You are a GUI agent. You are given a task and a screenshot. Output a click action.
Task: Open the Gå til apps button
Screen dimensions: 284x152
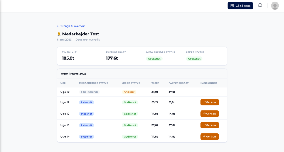pos(240,6)
